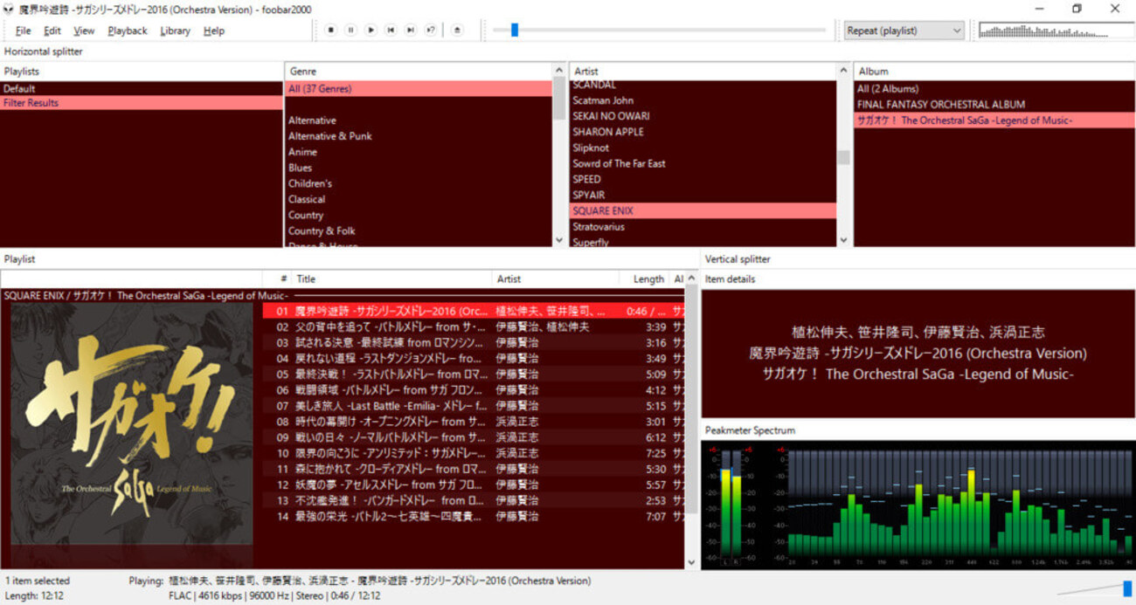The width and height of the screenshot is (1136, 605).
Task: Click playlist scroll-down arrow
Action: point(692,563)
